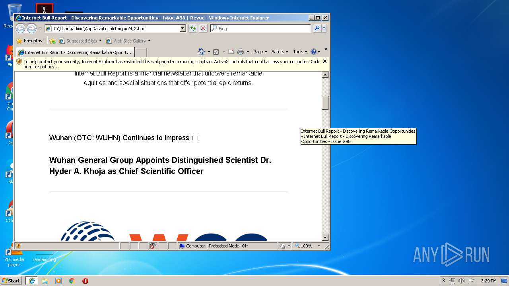
Task: Stop loading with the red X button
Action: click(x=203, y=28)
